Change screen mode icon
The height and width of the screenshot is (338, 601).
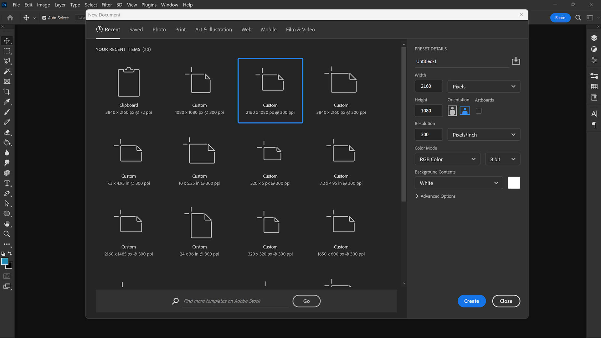click(7, 286)
